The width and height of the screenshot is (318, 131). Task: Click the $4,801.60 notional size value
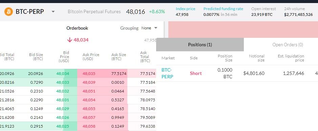(254, 73)
